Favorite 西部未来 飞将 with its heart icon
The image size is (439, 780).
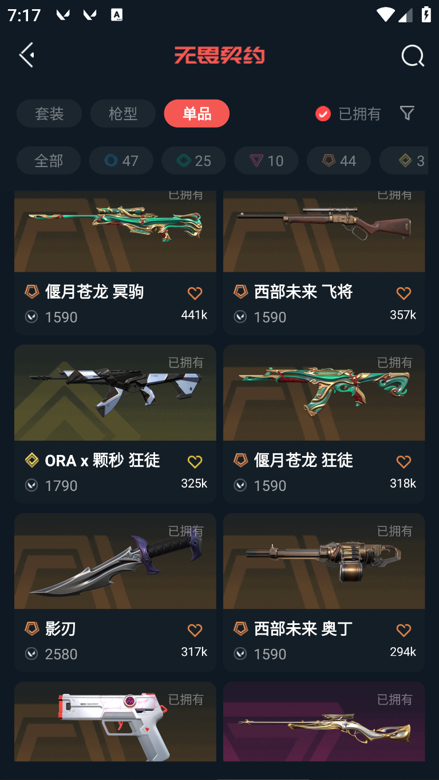[x=404, y=293]
